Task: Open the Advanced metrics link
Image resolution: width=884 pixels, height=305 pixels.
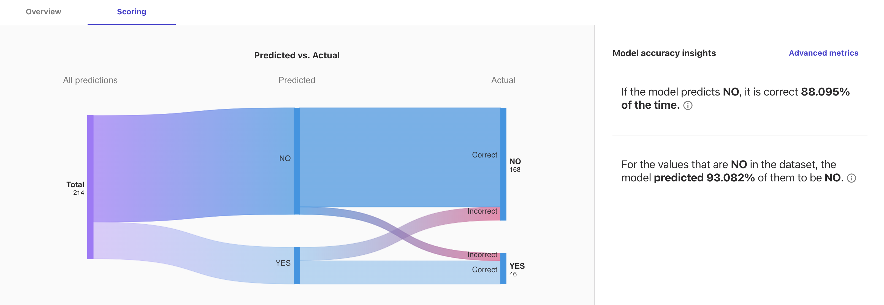Action: [823, 53]
